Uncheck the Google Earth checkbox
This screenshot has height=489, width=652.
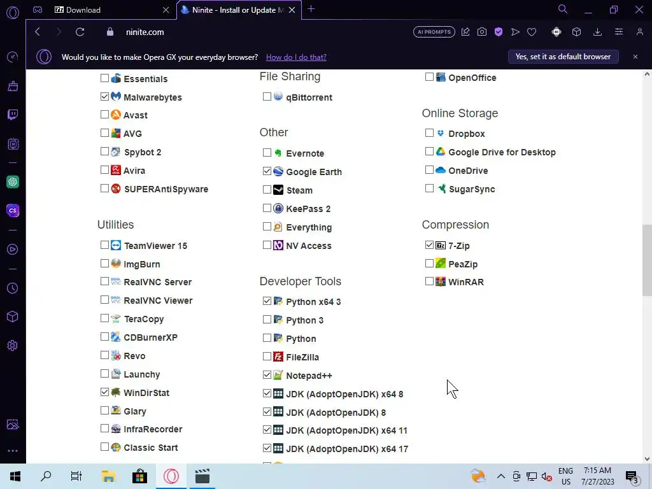click(267, 171)
